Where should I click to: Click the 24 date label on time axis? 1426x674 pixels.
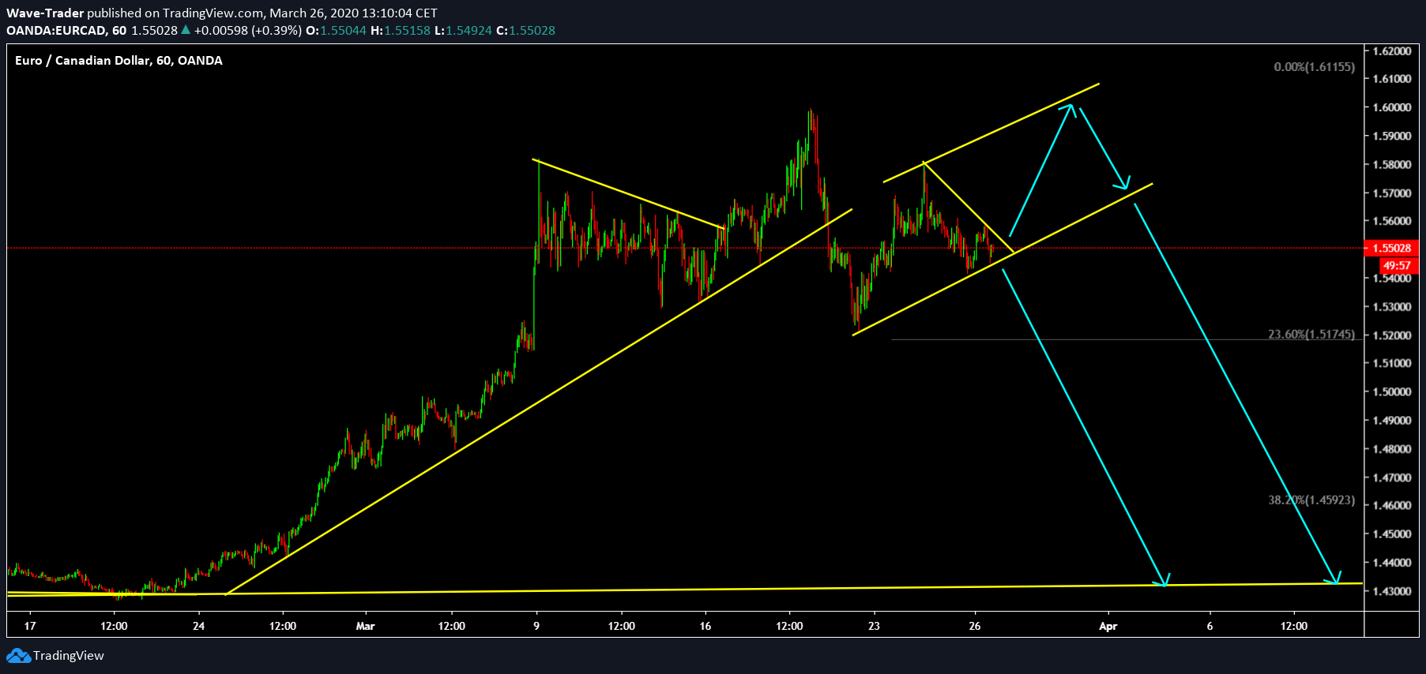[198, 626]
